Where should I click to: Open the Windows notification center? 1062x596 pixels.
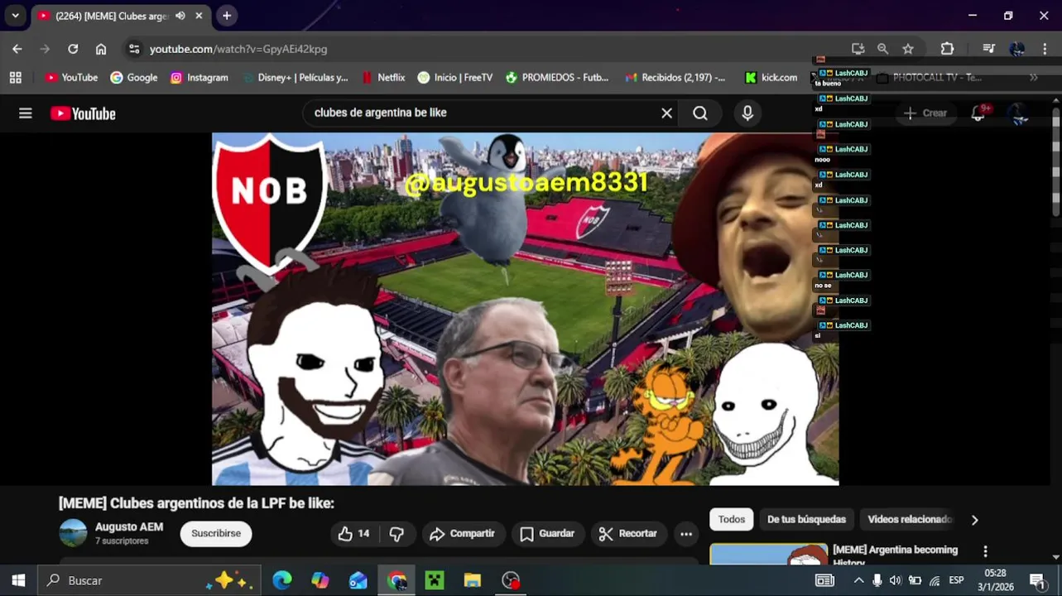[1037, 580]
